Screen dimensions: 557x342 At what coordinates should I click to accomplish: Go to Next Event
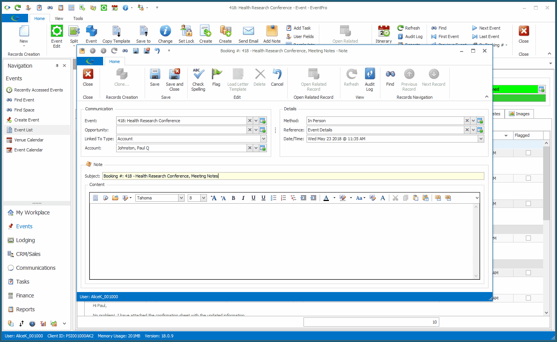pos(486,28)
